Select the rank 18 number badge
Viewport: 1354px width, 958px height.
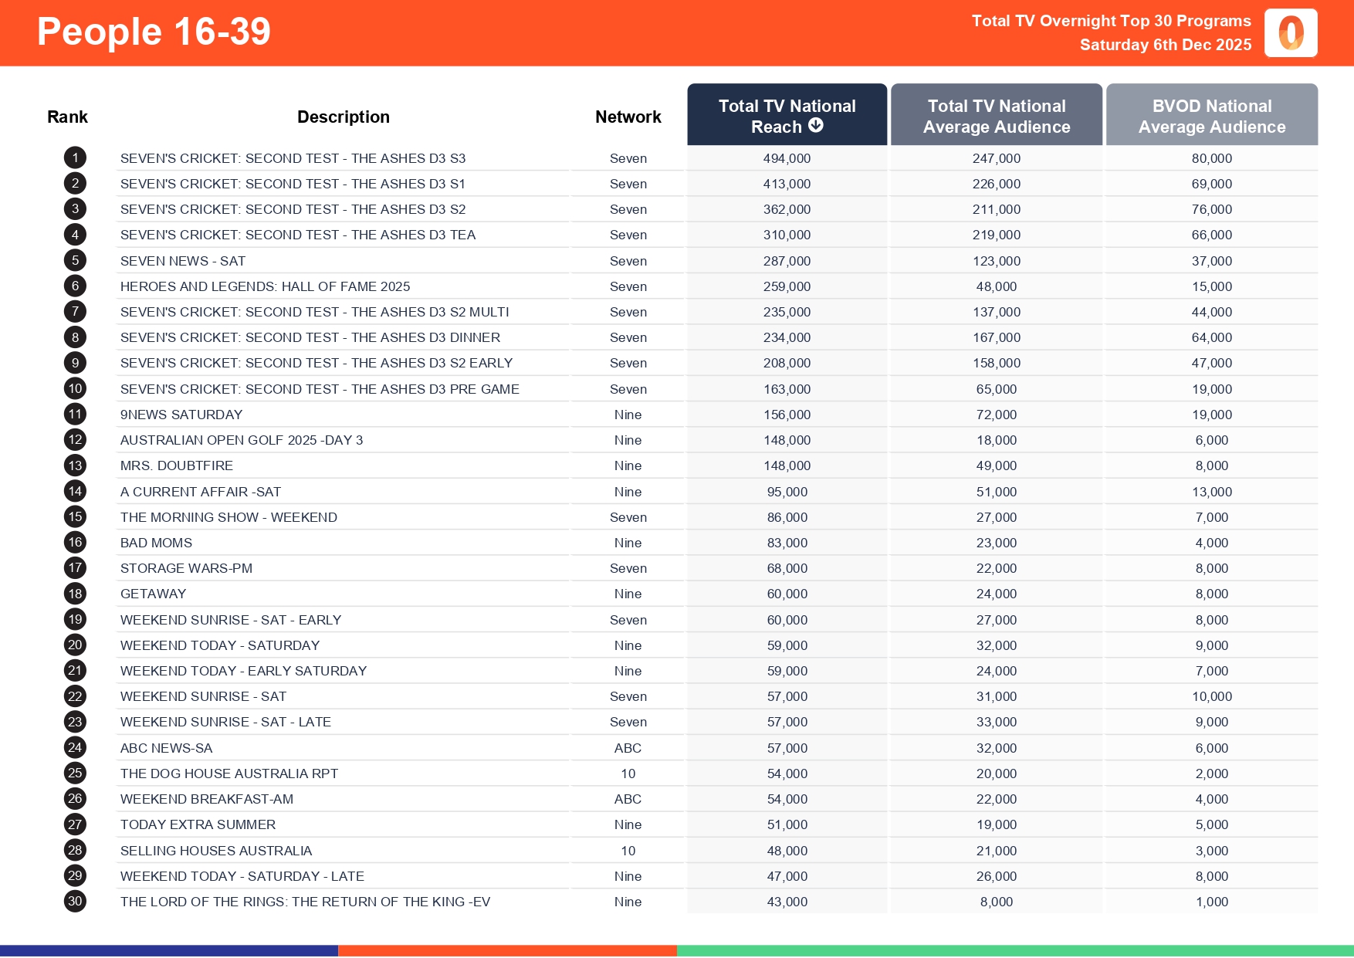(75, 594)
